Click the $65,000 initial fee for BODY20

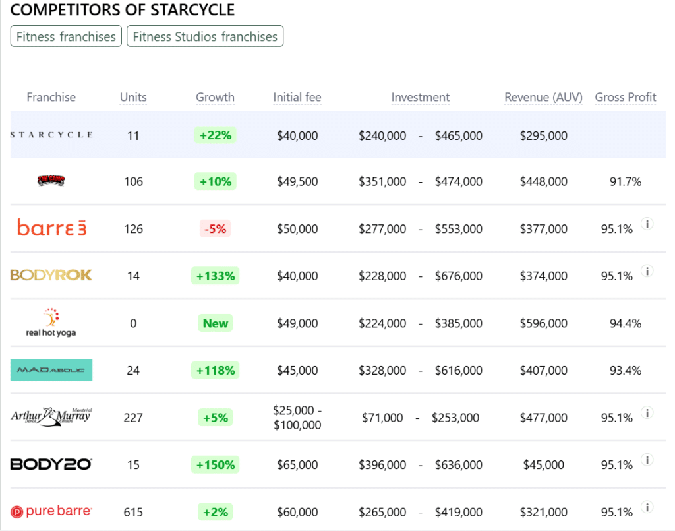tap(297, 465)
